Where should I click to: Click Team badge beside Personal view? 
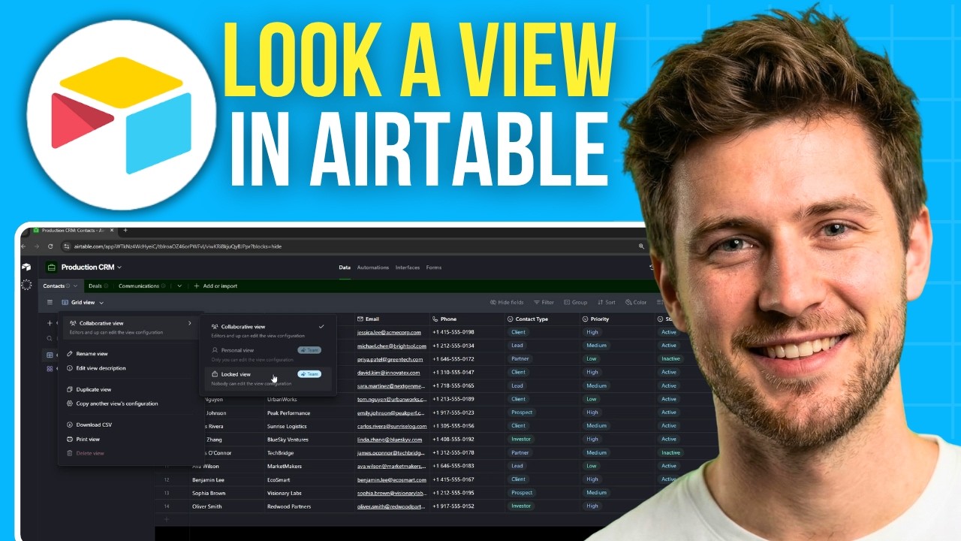point(309,350)
